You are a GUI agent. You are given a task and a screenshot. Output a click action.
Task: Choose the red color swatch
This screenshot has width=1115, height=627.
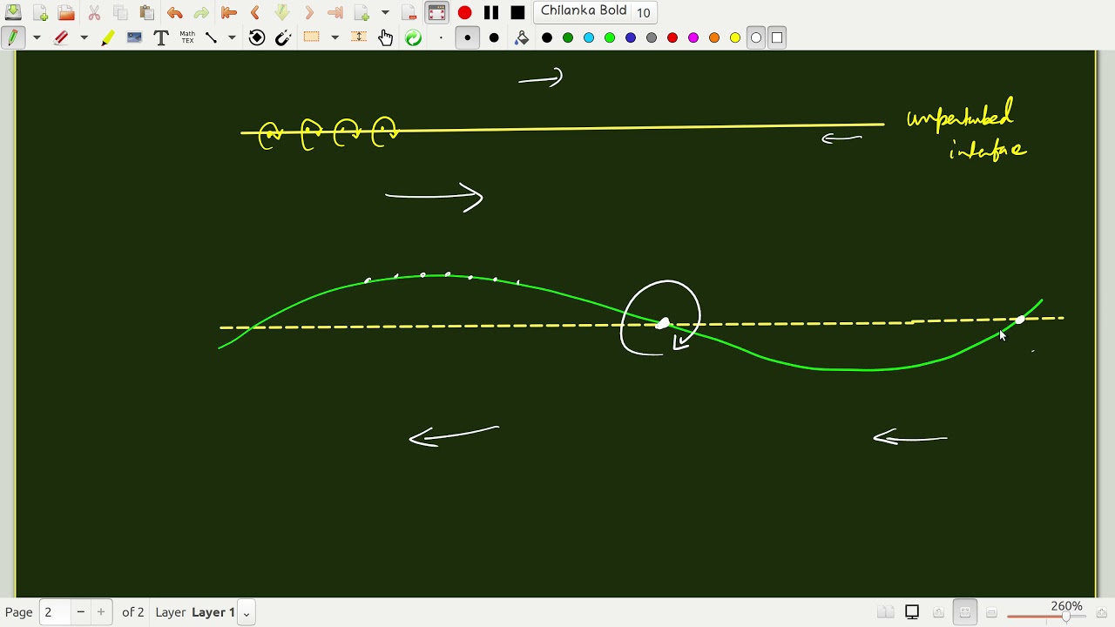point(672,37)
